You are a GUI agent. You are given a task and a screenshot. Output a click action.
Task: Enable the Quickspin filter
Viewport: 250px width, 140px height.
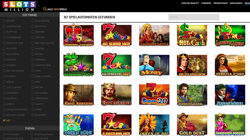(x=33, y=26)
